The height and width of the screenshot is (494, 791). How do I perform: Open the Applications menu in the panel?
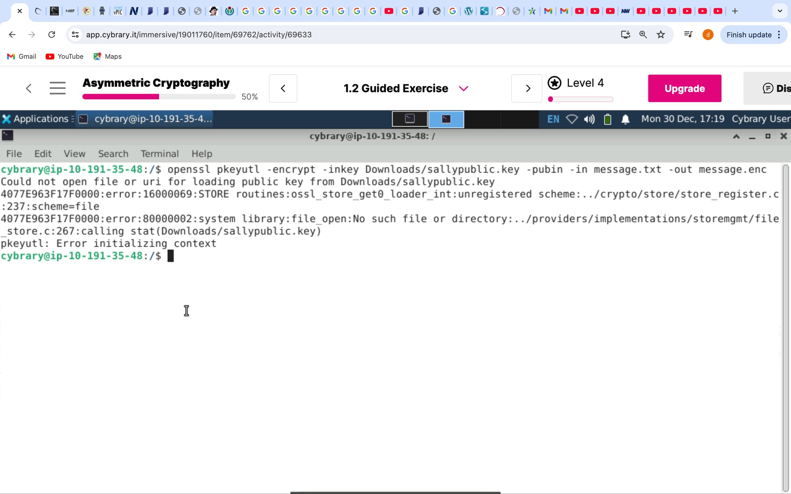click(x=36, y=119)
